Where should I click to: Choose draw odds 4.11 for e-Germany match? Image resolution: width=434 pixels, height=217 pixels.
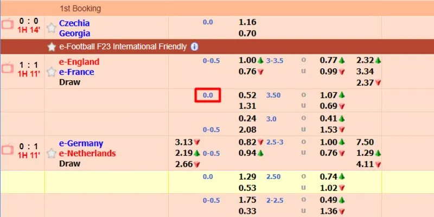(365, 164)
